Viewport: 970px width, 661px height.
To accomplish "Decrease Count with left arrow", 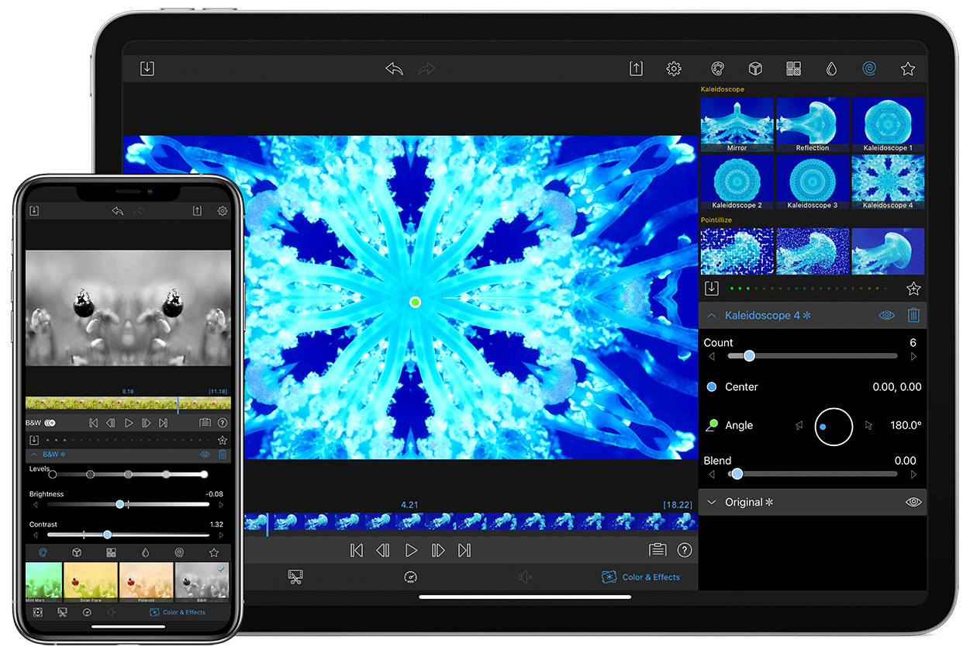I will (712, 357).
